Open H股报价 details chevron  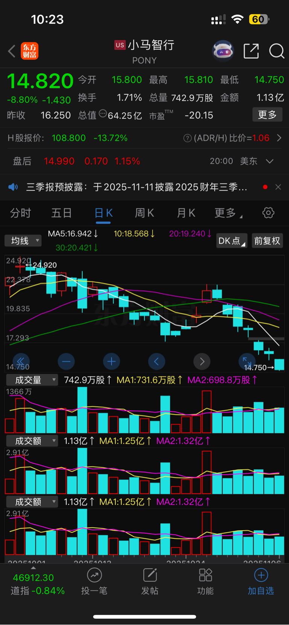(x=279, y=138)
